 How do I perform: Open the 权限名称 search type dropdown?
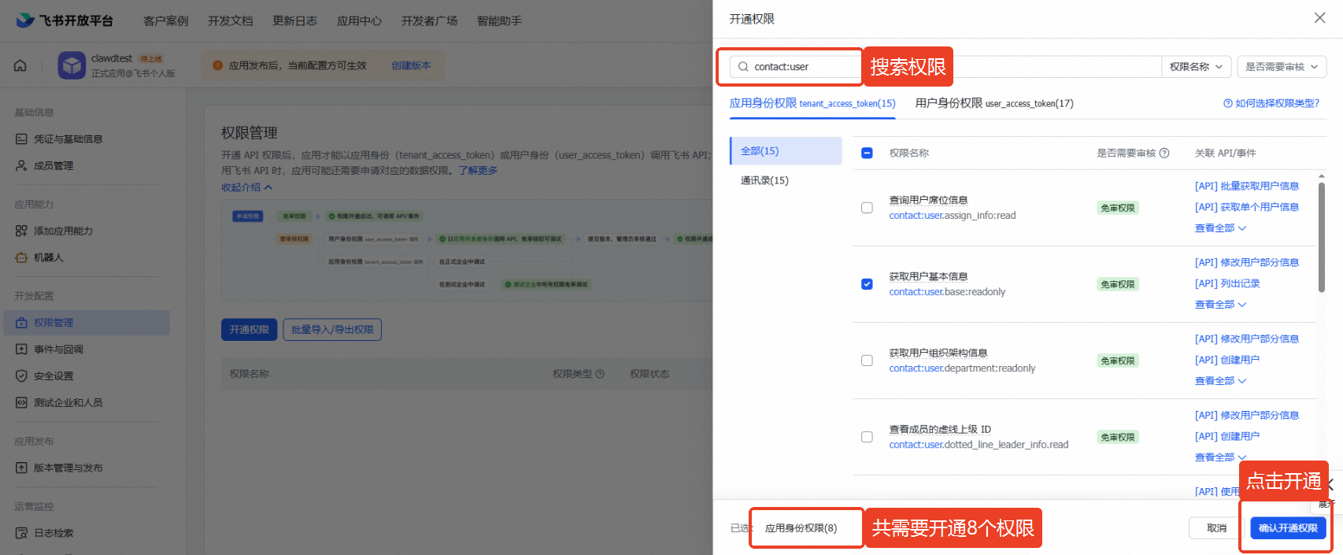pyautogui.click(x=1196, y=67)
